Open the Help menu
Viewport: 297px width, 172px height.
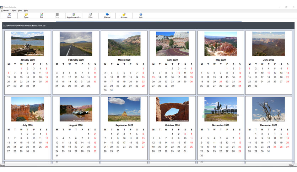pyautogui.click(x=26, y=10)
